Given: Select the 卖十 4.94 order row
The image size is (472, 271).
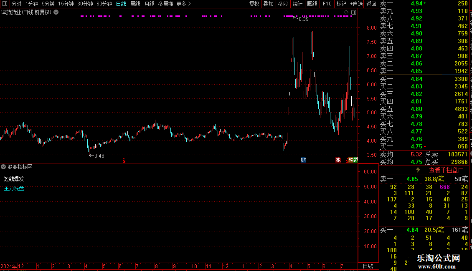Looking at the screenshot, I should coord(424,4).
